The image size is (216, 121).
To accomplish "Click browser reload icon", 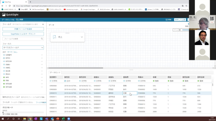I will (x=10, y=6).
